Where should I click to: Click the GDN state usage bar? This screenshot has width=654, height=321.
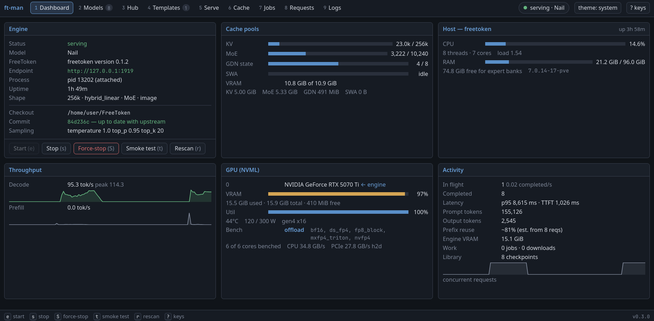pyautogui.click(x=338, y=64)
